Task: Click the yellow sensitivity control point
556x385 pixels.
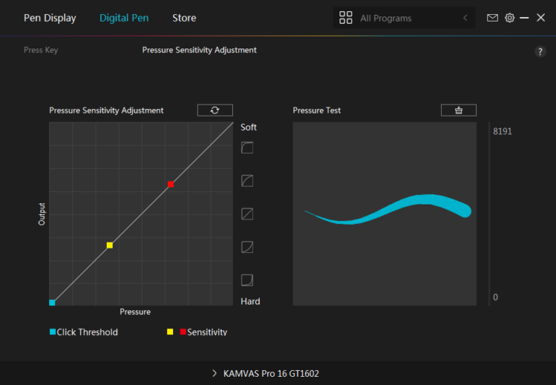Action: [110, 245]
